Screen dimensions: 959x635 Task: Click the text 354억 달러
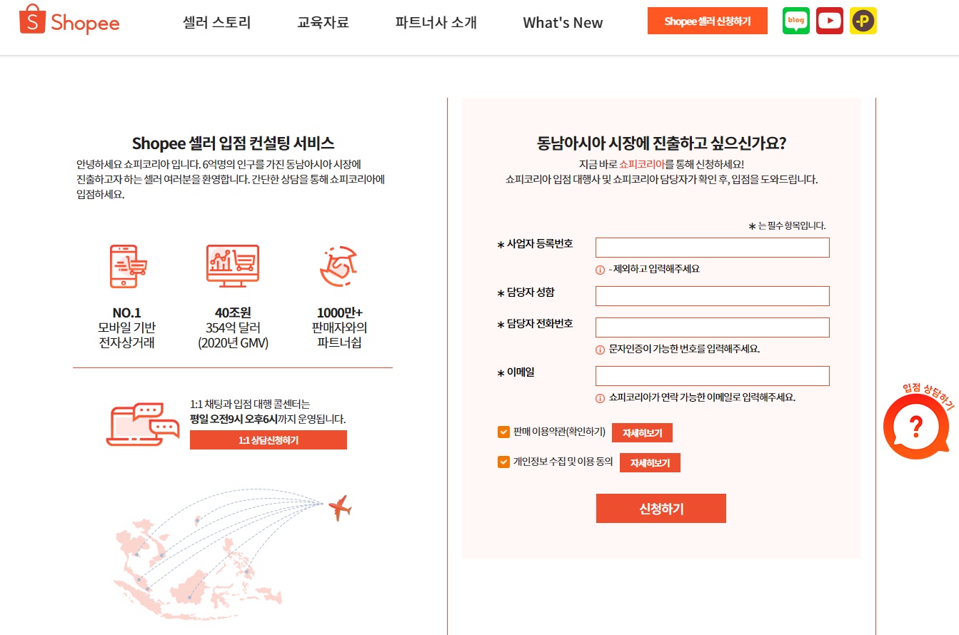click(x=233, y=327)
